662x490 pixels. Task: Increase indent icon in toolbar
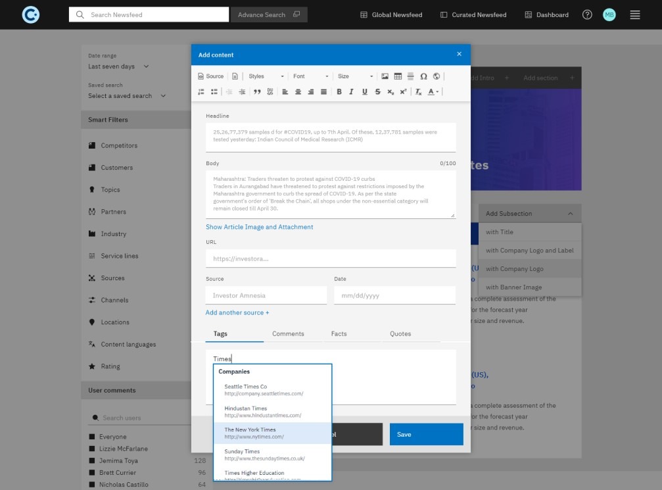[242, 91]
